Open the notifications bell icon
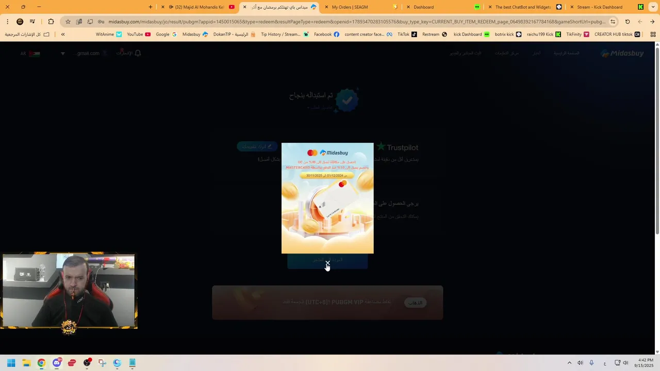Image resolution: width=660 pixels, height=371 pixels. (x=138, y=53)
